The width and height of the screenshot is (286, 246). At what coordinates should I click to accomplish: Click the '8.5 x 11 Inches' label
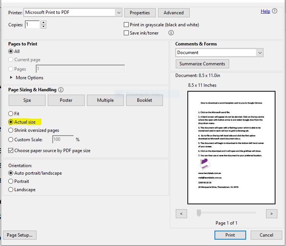202,85
